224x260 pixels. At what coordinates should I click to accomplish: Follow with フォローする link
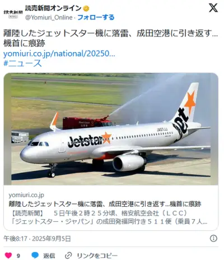pos(96,17)
